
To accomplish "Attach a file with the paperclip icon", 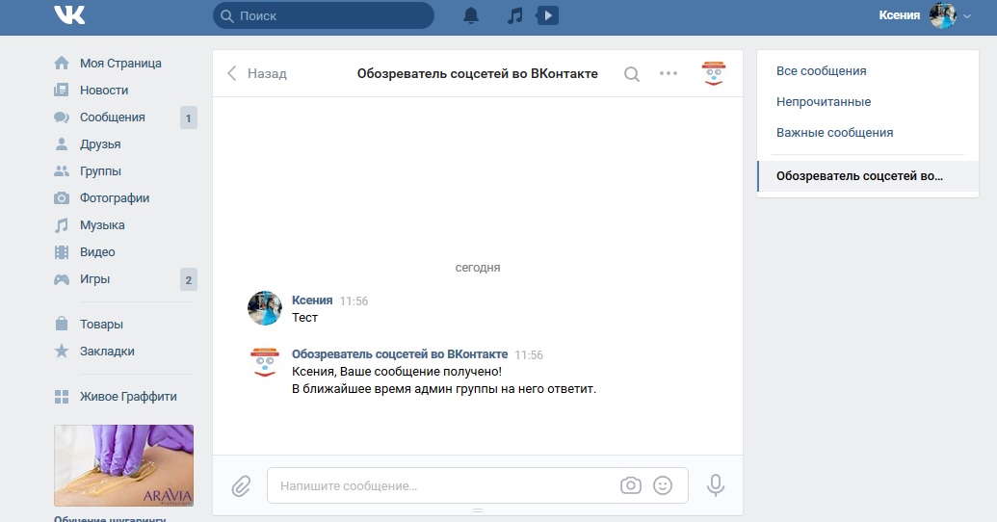I will tap(241, 486).
